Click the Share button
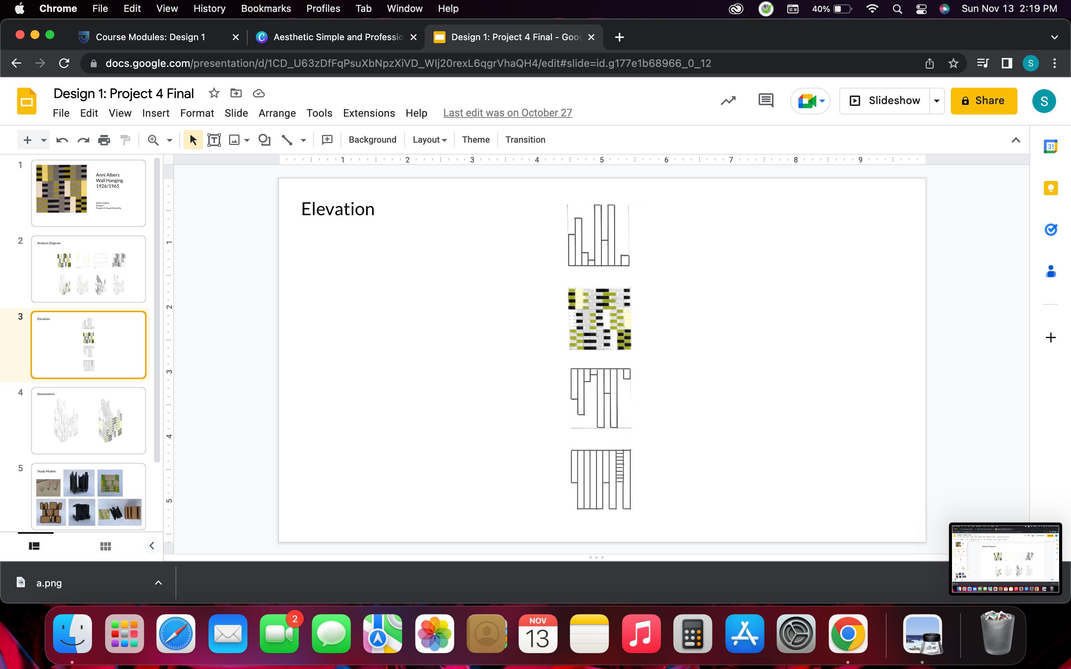The height and width of the screenshot is (669, 1071). (983, 101)
